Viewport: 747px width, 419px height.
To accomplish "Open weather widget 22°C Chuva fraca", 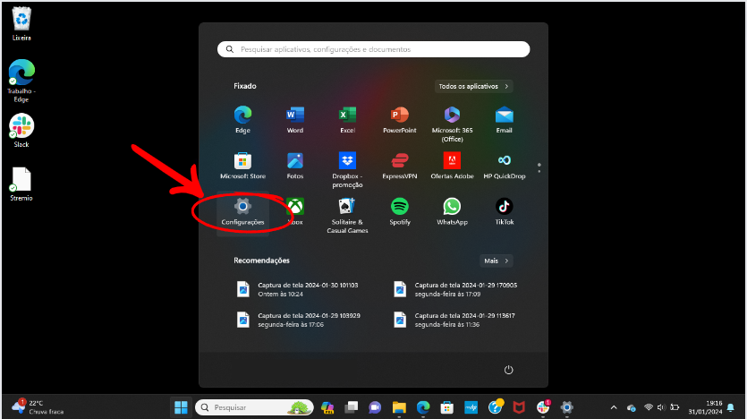I will click(38, 407).
